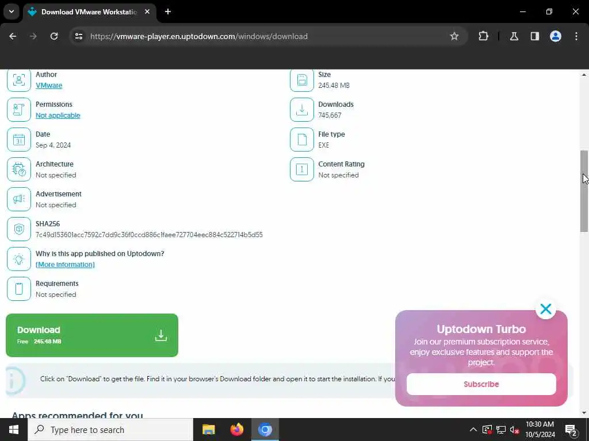589x441 pixels.
Task: Open the Not applicable permissions link
Action: pyautogui.click(x=58, y=115)
